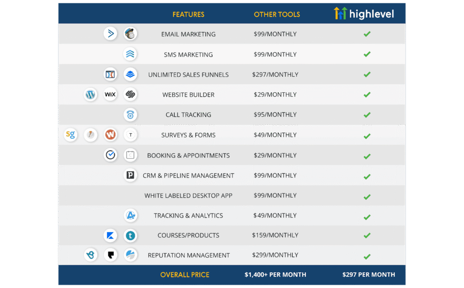
Task: Click the ClickFunnels icon
Action: click(x=110, y=74)
